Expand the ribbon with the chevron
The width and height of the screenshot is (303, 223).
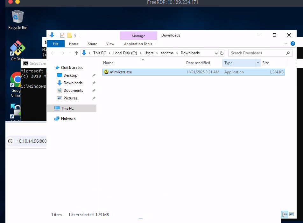click(x=286, y=44)
